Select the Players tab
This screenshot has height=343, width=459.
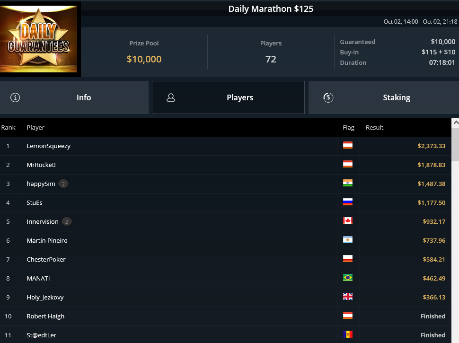pyautogui.click(x=229, y=97)
